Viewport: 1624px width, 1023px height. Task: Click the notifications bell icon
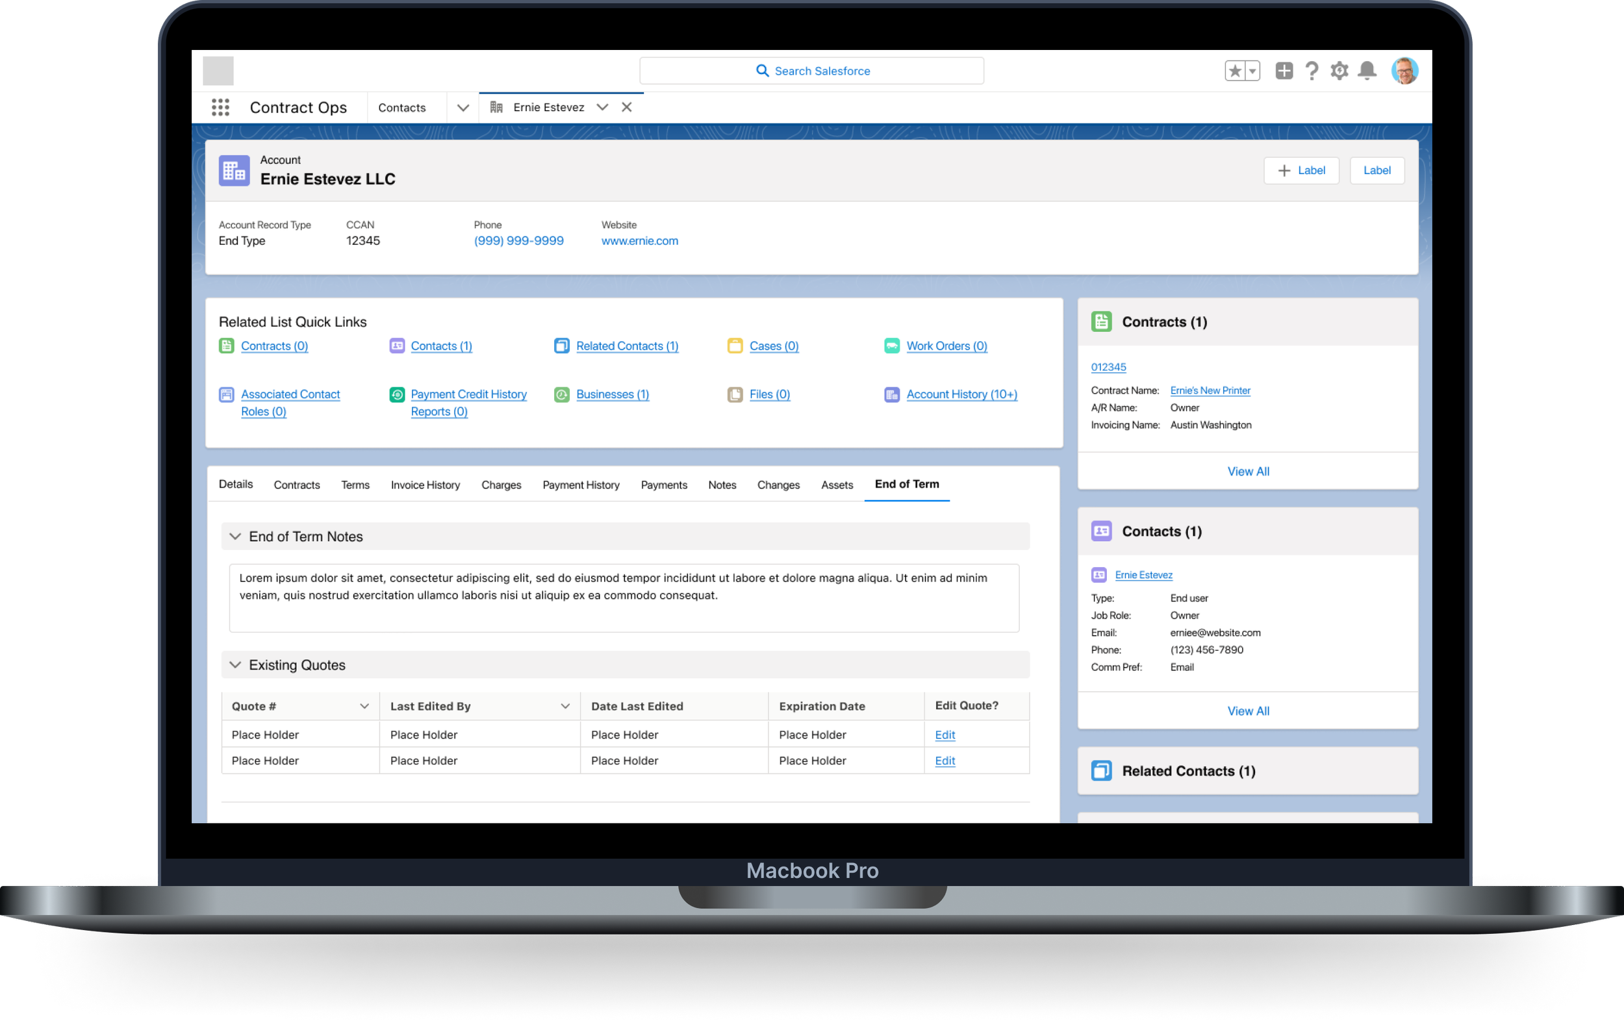coord(1367,71)
